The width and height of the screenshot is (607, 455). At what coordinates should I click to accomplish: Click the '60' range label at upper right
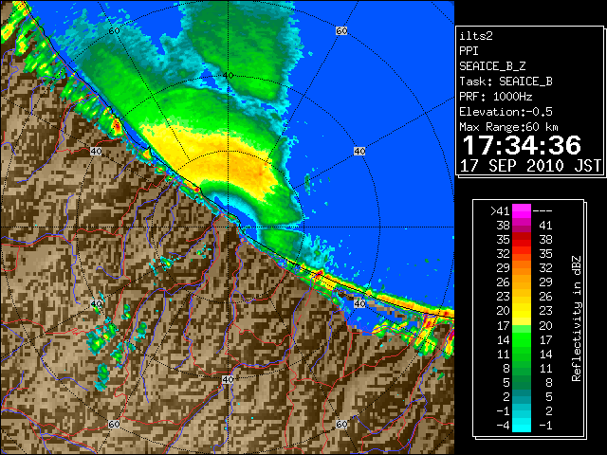[x=341, y=30]
